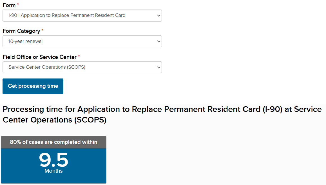The image size is (326, 185).
Task: Open the Field Office or Service Center dropdown
Action: 82,67
